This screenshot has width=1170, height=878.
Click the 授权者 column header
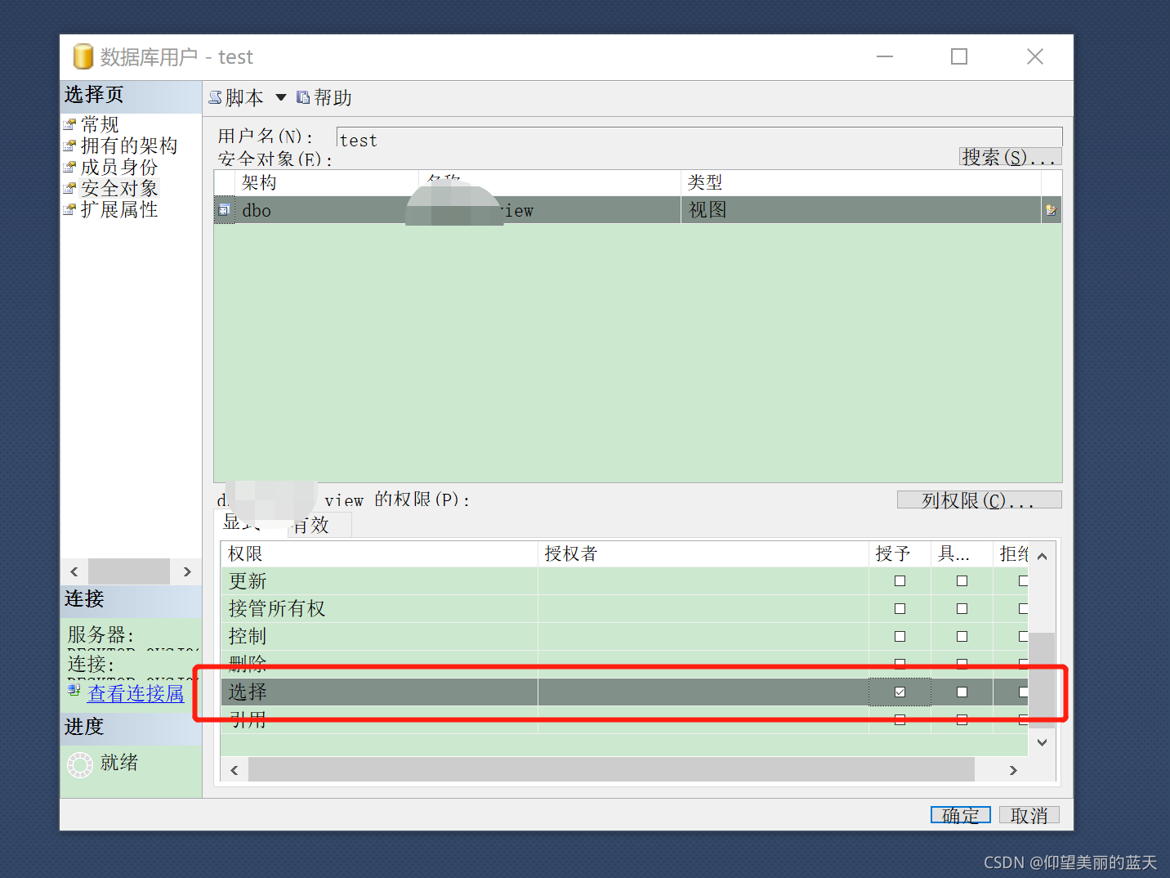pyautogui.click(x=703, y=553)
